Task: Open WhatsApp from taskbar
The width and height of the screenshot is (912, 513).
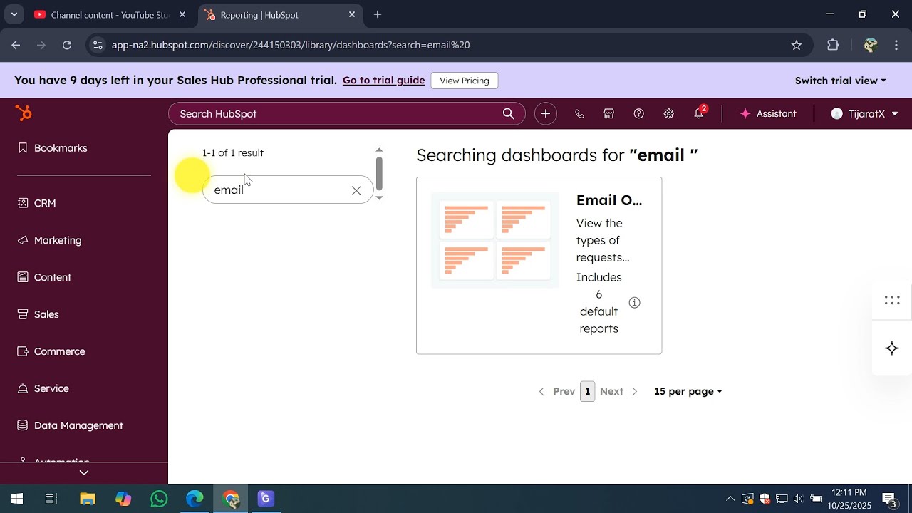Action: click(159, 499)
